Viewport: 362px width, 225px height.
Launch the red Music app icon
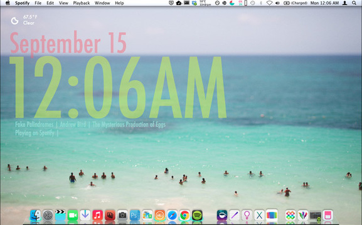point(97,216)
